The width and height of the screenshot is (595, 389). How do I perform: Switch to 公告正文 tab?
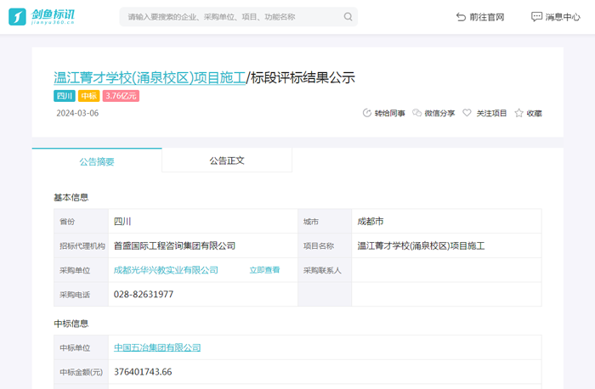click(227, 161)
